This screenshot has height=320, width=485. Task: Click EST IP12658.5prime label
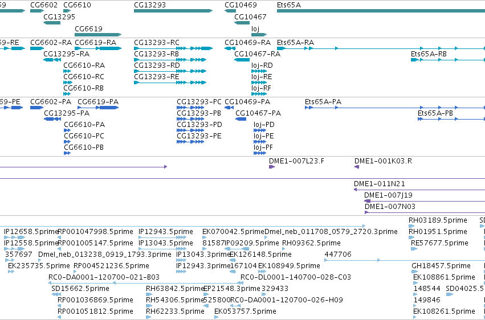click(31, 231)
